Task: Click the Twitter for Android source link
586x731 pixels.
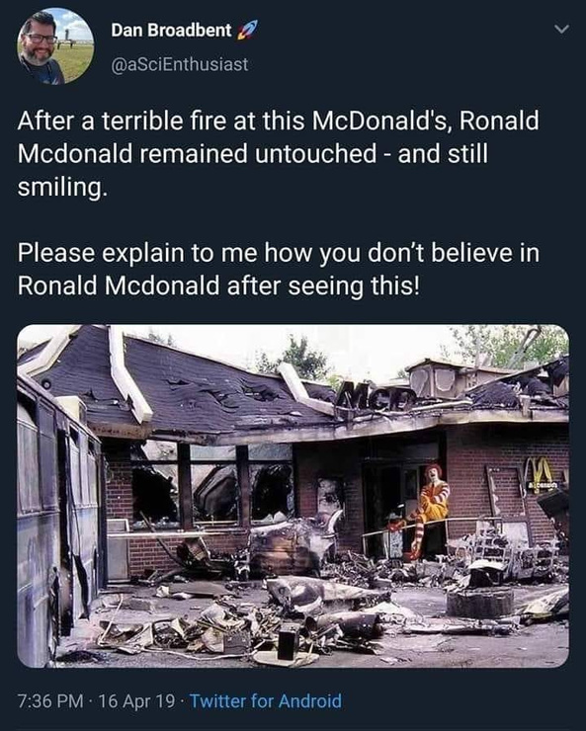Action: [x=266, y=700]
